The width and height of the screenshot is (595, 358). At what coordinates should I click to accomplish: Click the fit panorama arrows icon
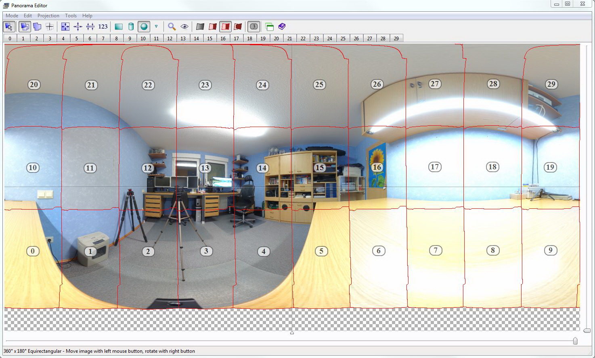65,27
